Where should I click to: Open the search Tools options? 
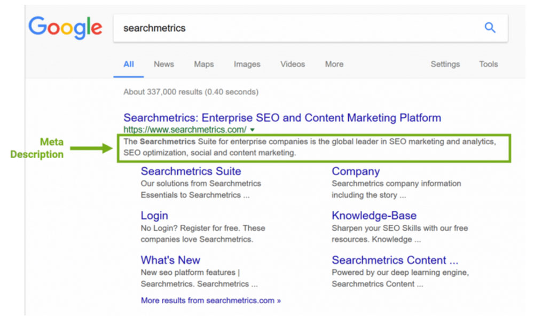(488, 64)
